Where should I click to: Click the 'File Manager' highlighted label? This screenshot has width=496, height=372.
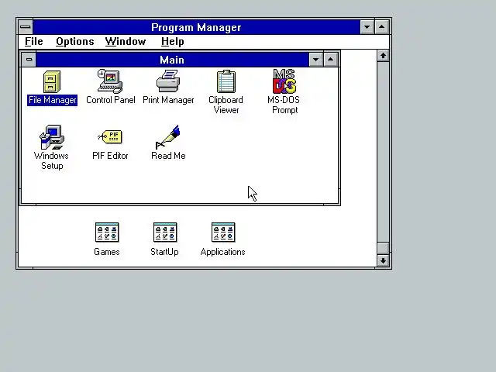click(52, 100)
